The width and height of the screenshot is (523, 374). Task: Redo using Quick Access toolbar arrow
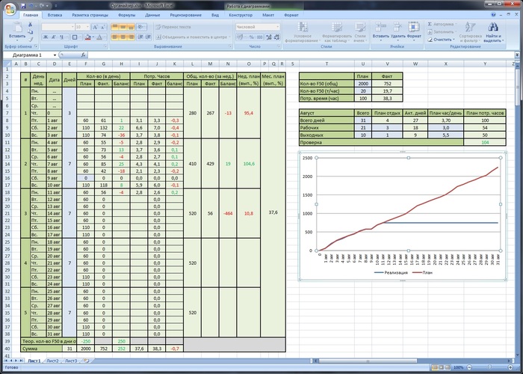tap(41, 6)
